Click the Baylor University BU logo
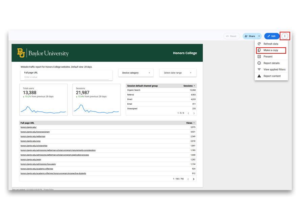 coord(21,53)
